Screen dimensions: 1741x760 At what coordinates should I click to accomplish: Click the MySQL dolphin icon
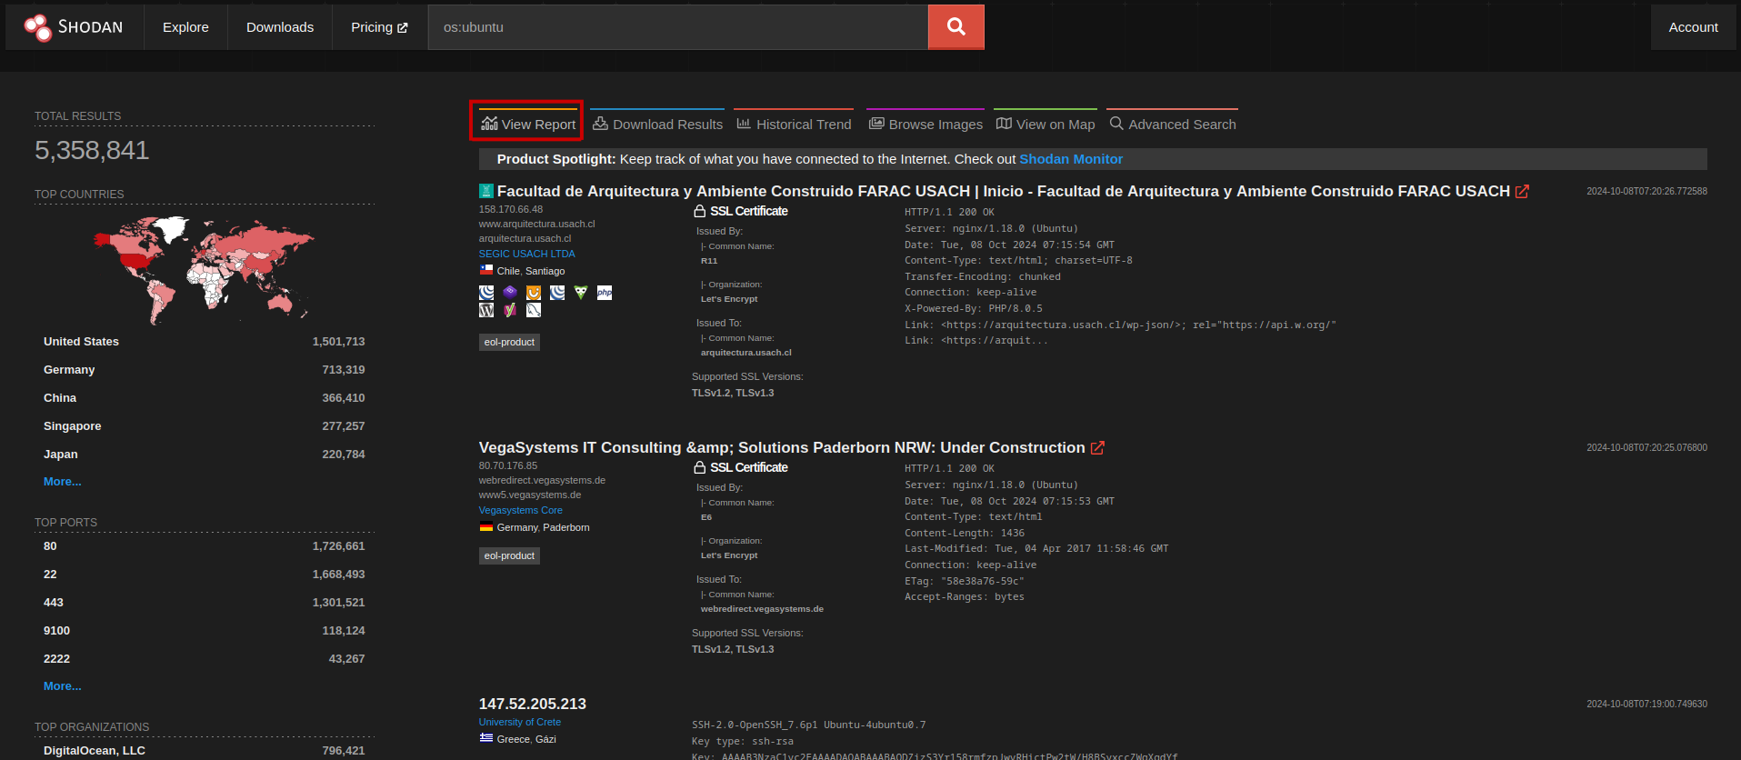[534, 310]
